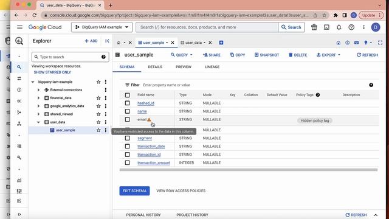Open the EXPORT dropdown
The width and height of the screenshot is (389, 219).
pyautogui.click(x=328, y=55)
